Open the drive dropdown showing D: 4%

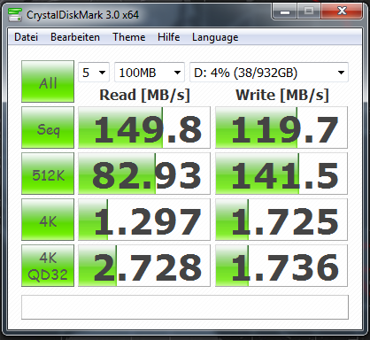(269, 73)
